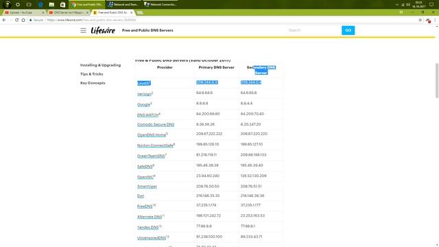This screenshot has height=247, width=439.
Task: Click the Primary DNS Server column header
Action: [x=217, y=67]
